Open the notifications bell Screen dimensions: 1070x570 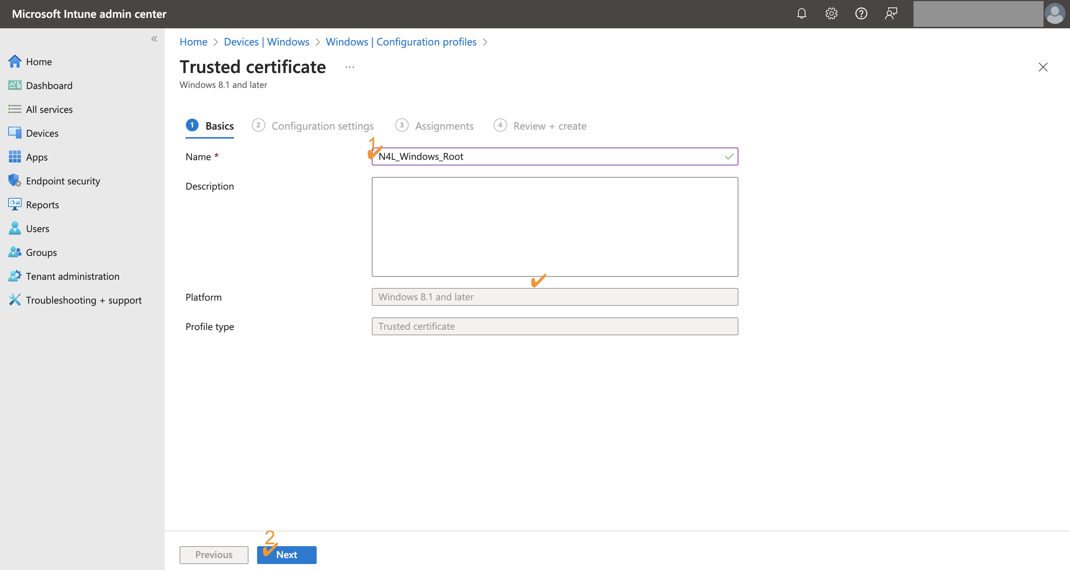pyautogui.click(x=801, y=13)
